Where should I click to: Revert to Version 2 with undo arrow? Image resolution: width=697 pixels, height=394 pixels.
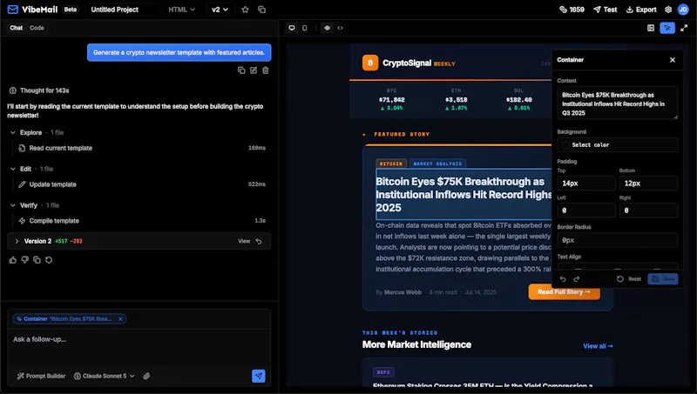tap(259, 242)
